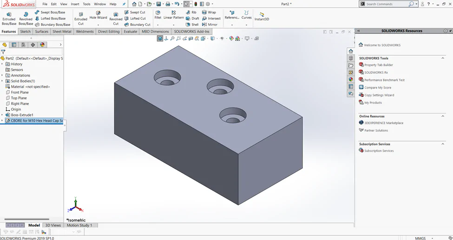Toggle the Select tool in the top toolbar

(x=186, y=4)
